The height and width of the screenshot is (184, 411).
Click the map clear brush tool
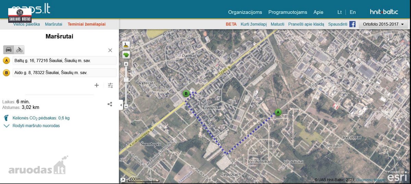126,44
